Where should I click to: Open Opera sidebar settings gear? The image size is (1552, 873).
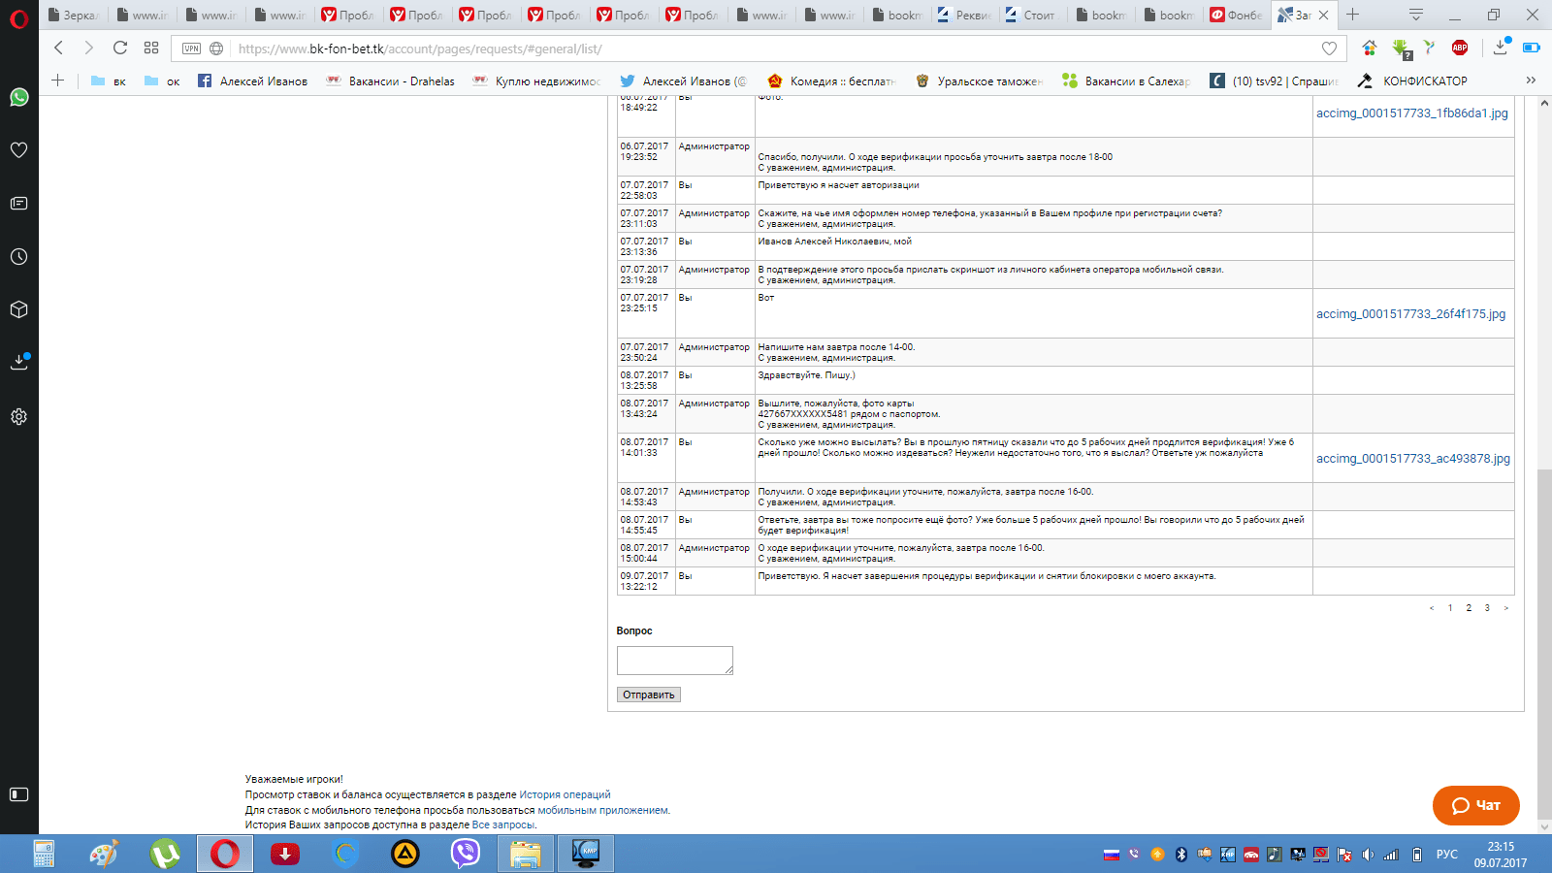[x=18, y=417]
